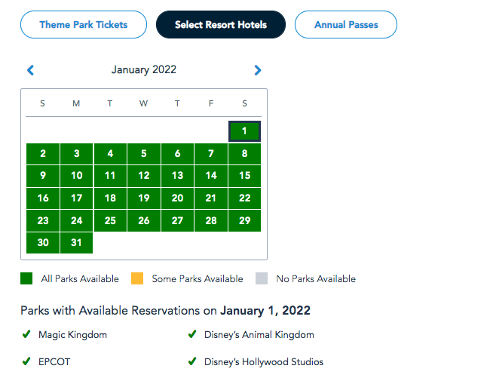Open the Theme Park Tickets tab
The height and width of the screenshot is (381, 490).
pos(84,24)
